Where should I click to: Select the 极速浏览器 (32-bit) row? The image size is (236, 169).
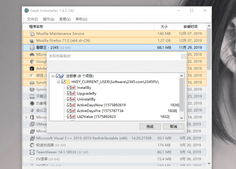(x=114, y=145)
